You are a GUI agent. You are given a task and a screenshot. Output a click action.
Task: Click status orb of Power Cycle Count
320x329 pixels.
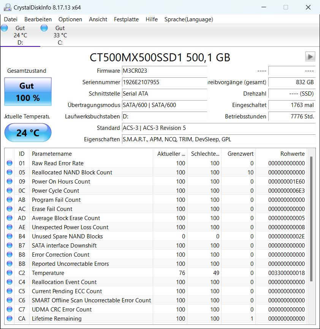(x=10, y=190)
